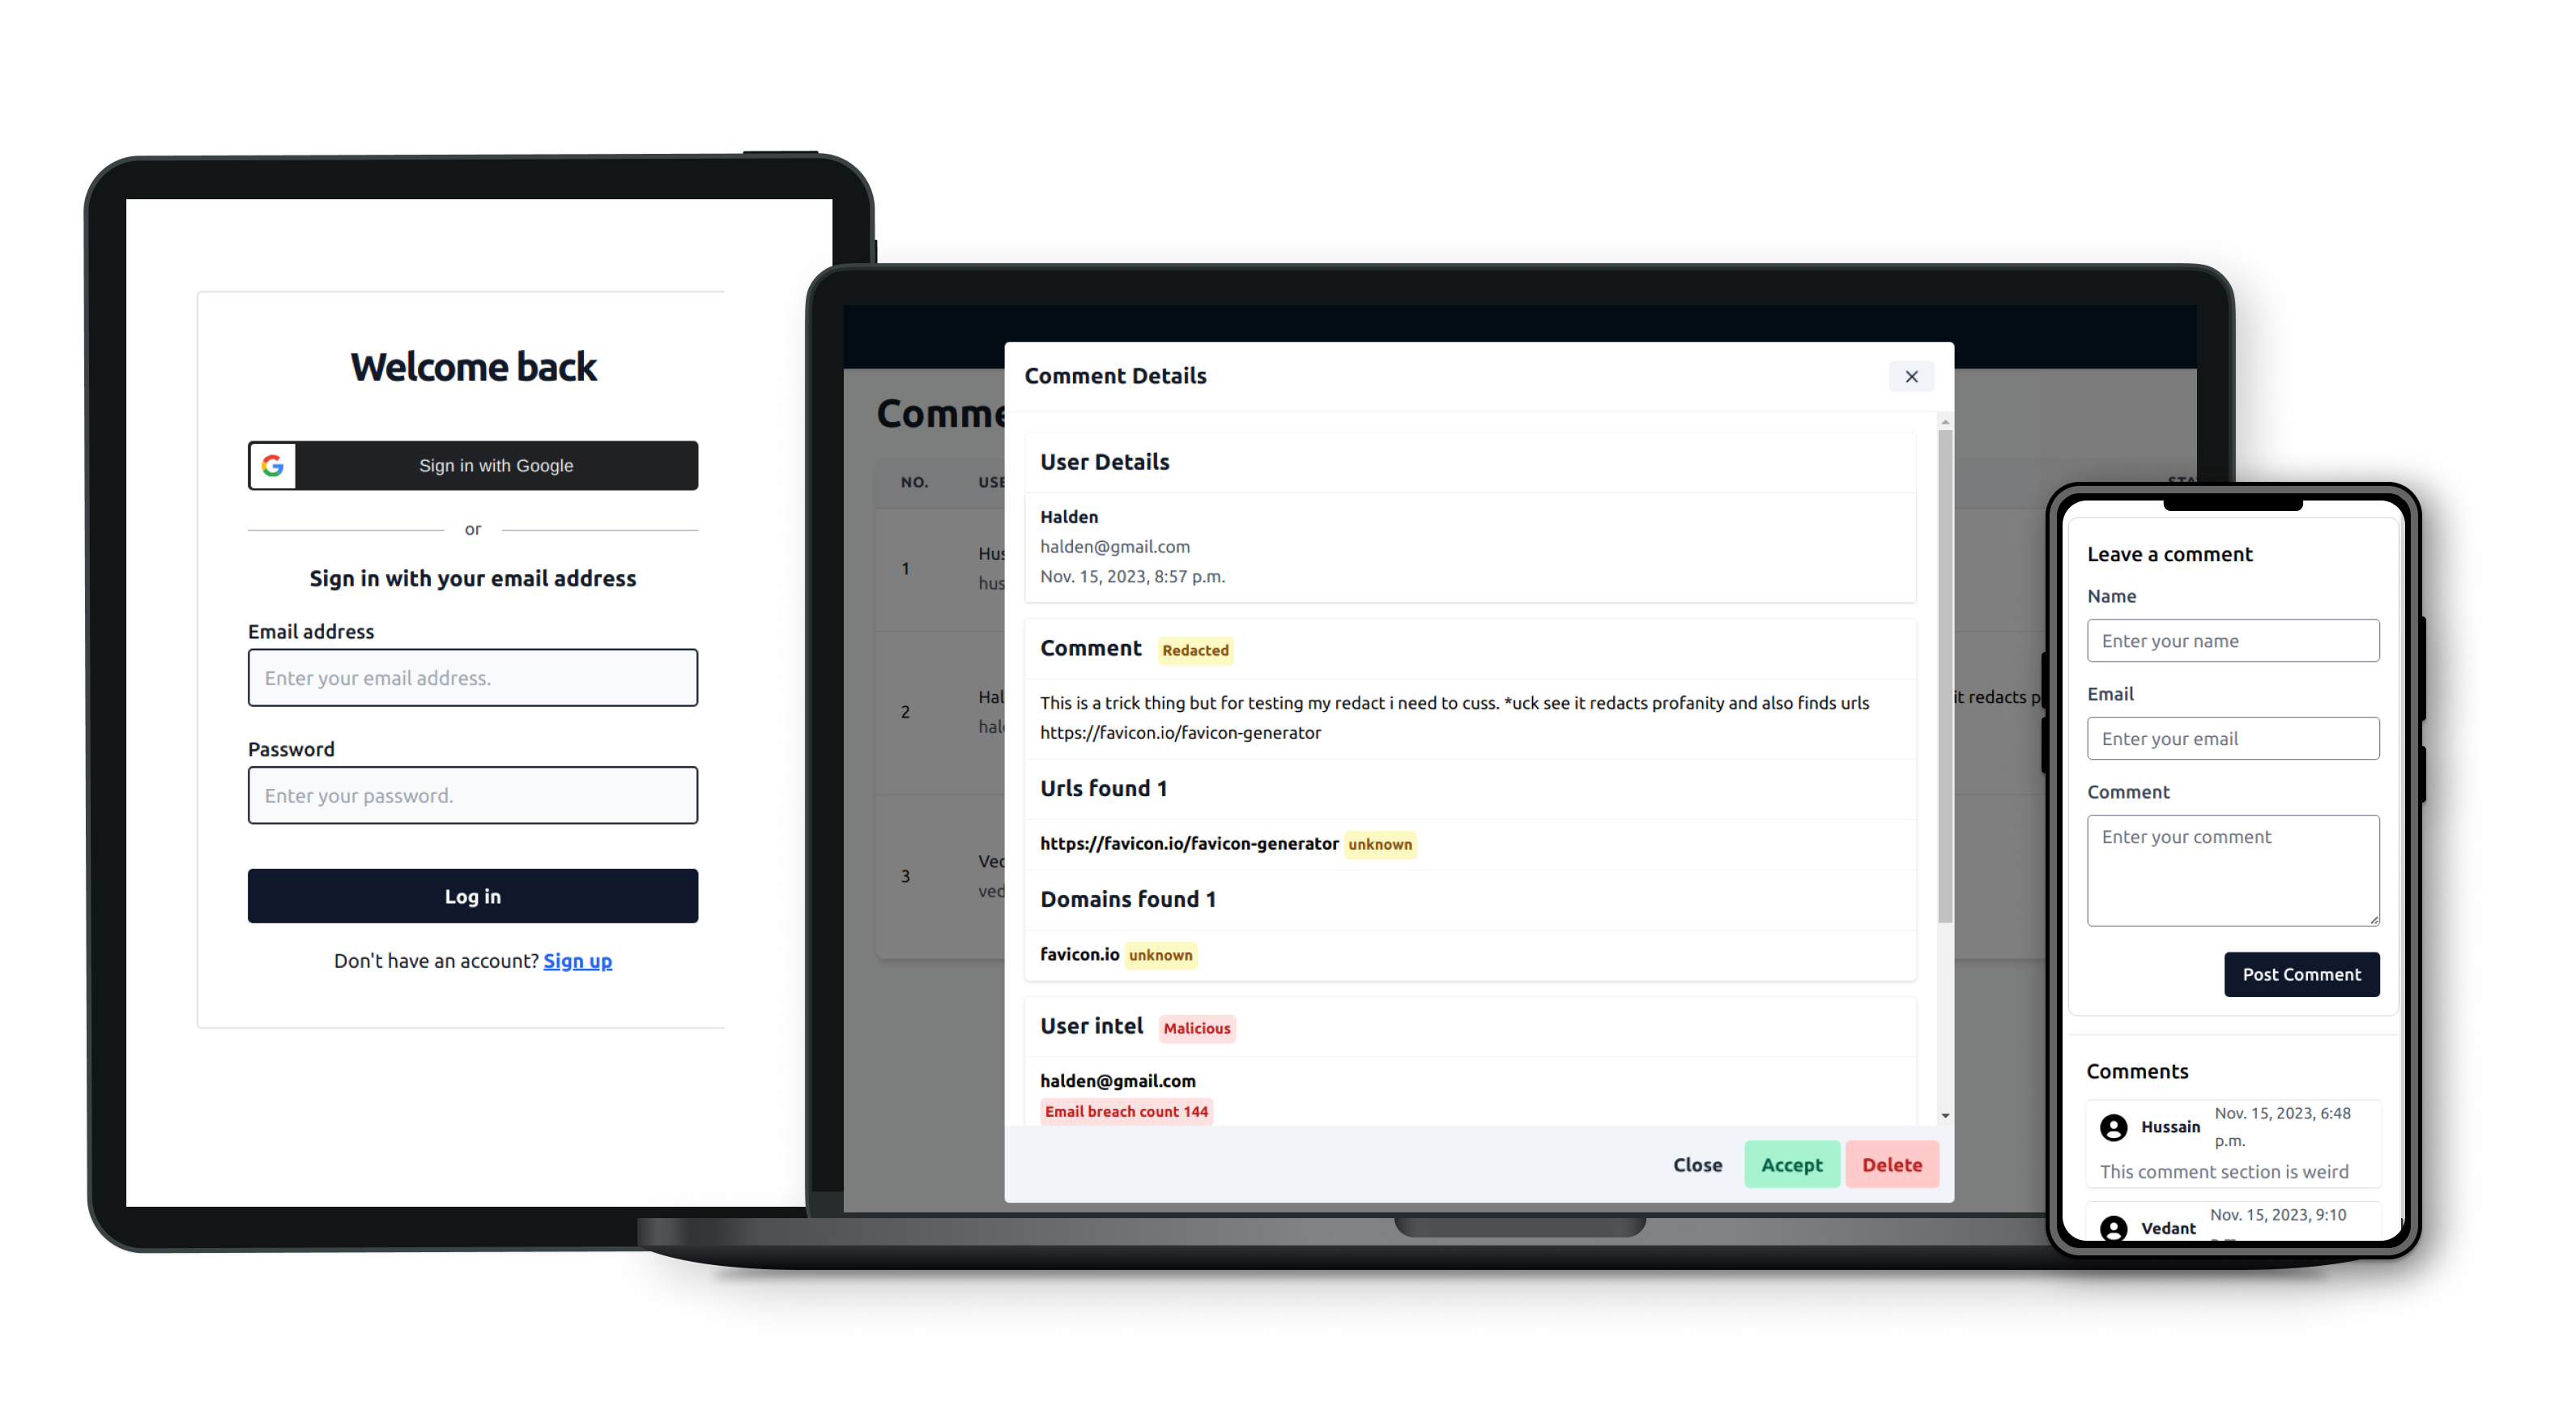
Task: Select the Name input field on mobile
Action: tap(2233, 640)
